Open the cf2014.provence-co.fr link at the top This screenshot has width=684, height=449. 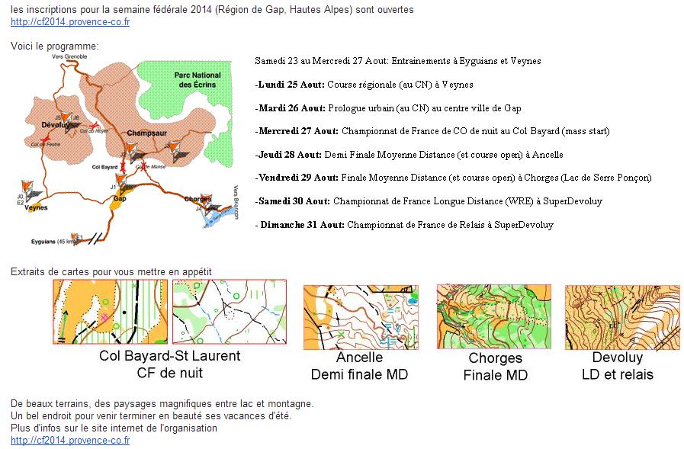(70, 22)
